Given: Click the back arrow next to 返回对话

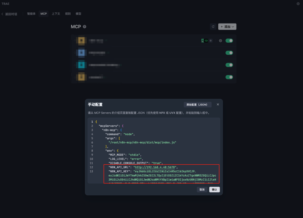Looking at the screenshot, I should [2, 13].
